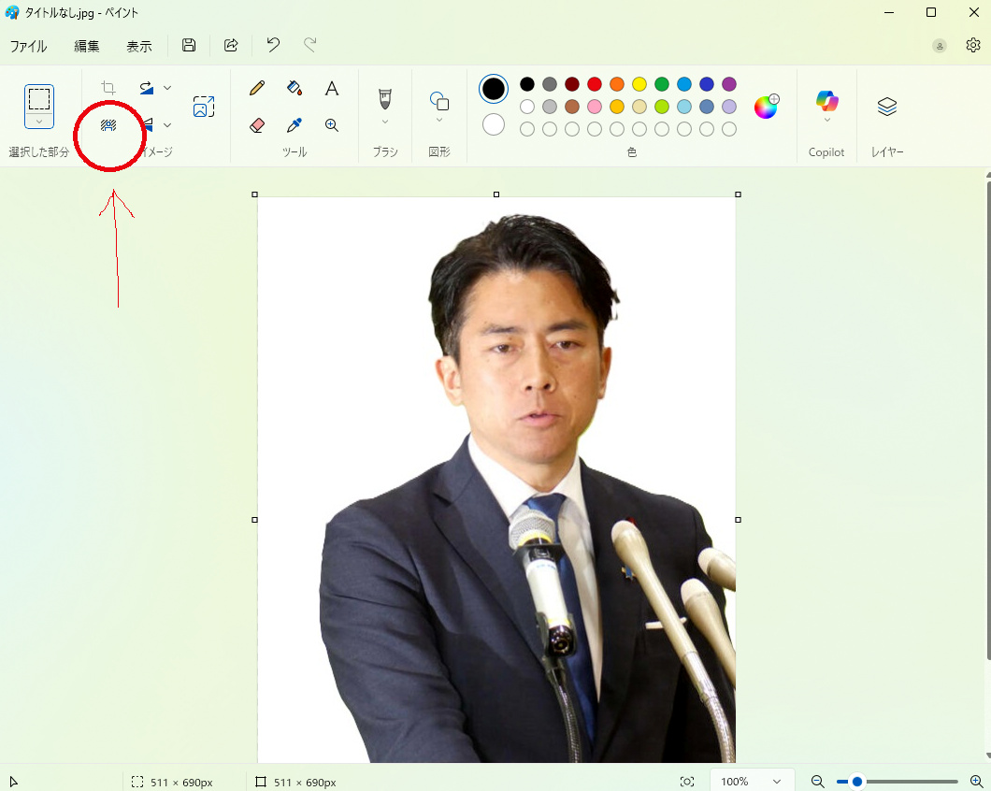The width and height of the screenshot is (991, 791).
Task: Open the Layers panel
Action: point(886,107)
